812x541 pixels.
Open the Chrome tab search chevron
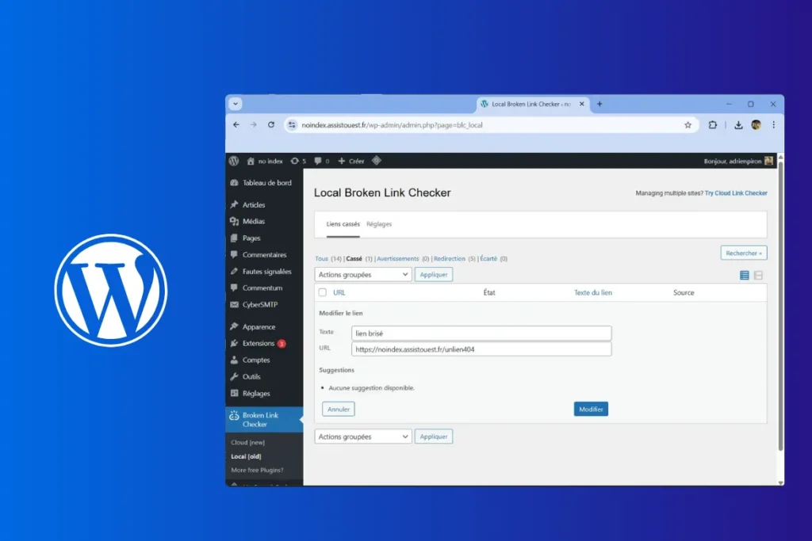click(x=236, y=104)
